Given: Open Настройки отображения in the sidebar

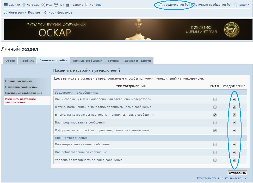Looking at the screenshot, I should pyautogui.click(x=23, y=93).
